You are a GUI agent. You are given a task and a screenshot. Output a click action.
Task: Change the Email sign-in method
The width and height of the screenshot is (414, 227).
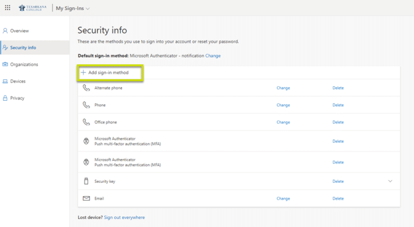pos(283,198)
